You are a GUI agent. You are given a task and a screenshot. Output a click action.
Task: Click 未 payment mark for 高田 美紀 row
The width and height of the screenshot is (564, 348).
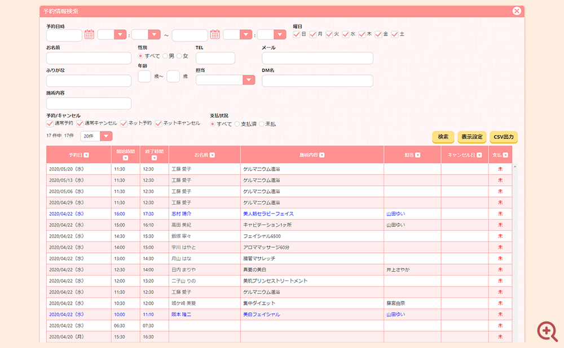(x=500, y=225)
